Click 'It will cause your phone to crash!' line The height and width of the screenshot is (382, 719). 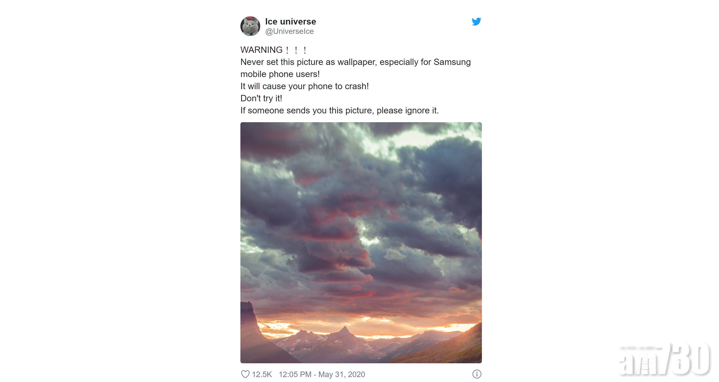click(x=305, y=86)
